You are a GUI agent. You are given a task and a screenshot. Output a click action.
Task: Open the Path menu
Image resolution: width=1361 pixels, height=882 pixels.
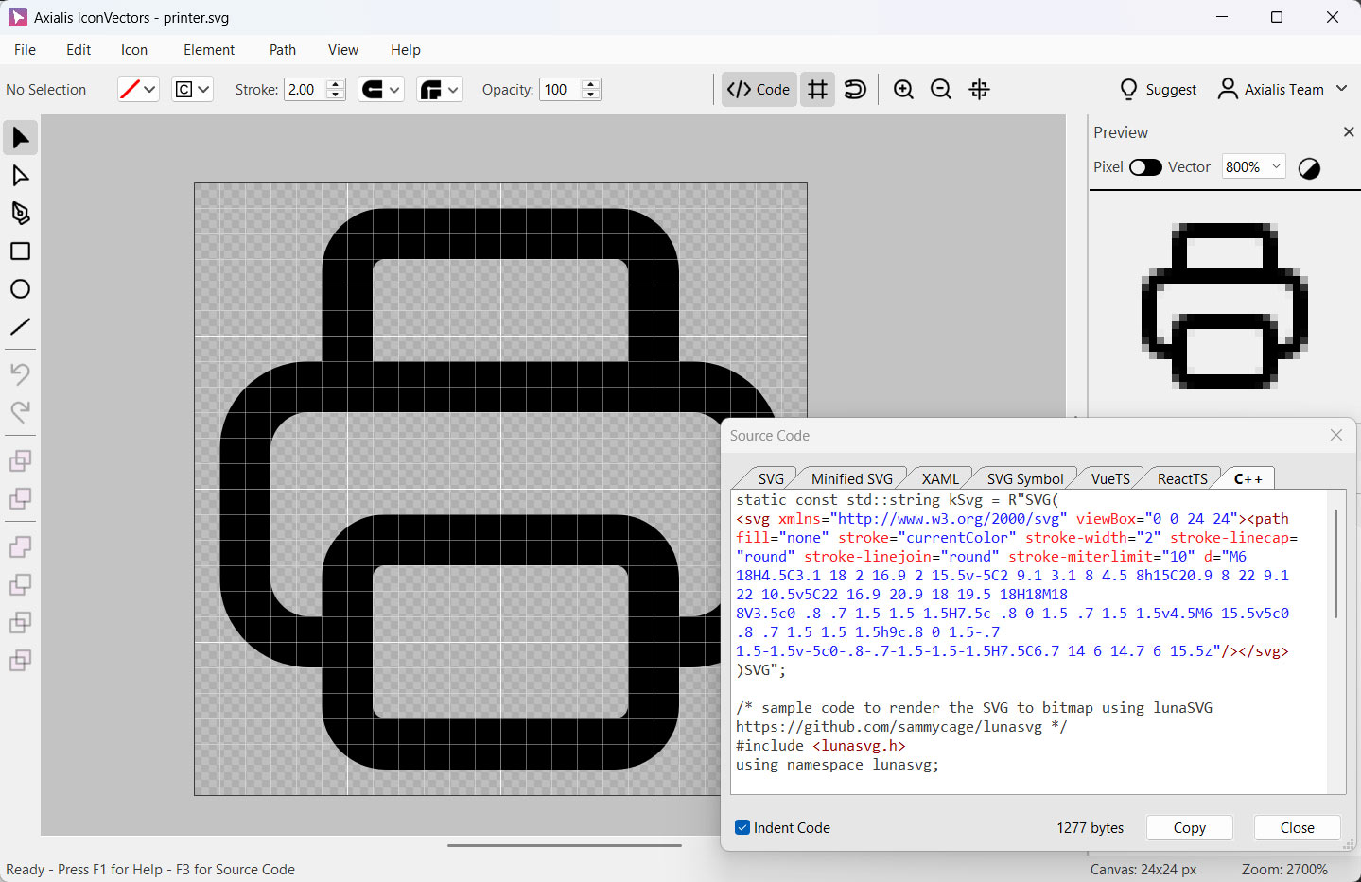[x=282, y=50]
